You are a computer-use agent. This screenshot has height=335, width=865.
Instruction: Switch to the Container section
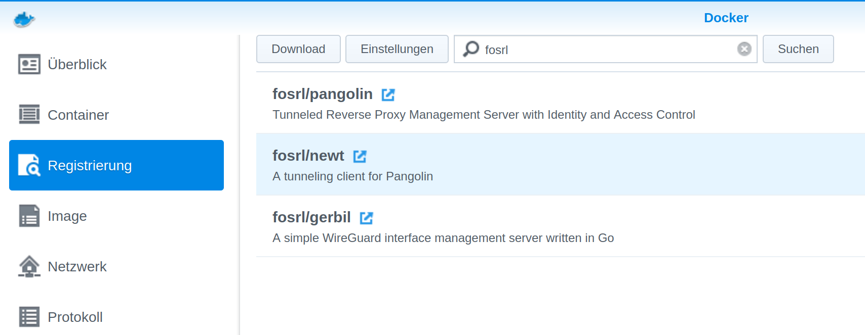[116, 115]
